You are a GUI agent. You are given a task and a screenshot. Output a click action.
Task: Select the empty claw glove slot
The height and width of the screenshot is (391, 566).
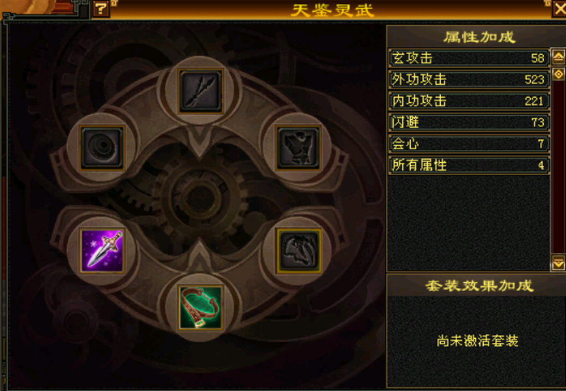coord(299,250)
